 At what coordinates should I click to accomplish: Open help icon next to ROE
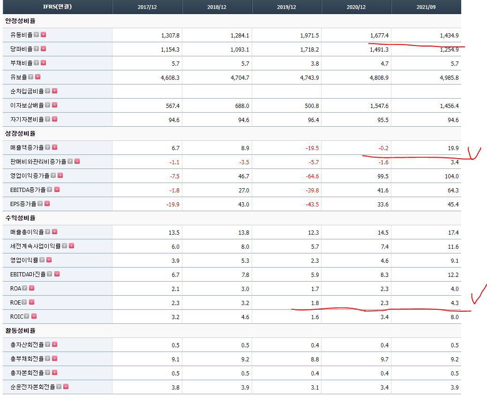pos(24,302)
